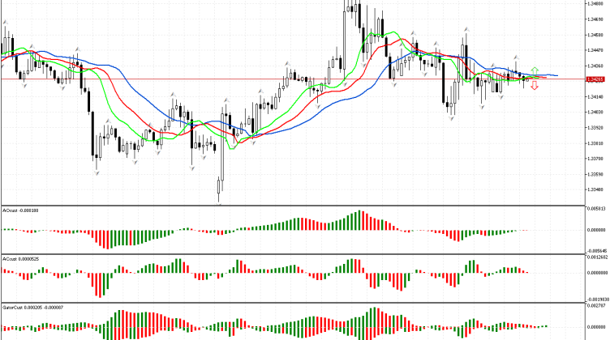The image size is (610, 340).
Task: Click the divider between price chart and AOcust
Action: click(x=292, y=204)
